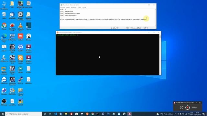Open the Editar menu in Notepad
207x116 pixels.
[68, 8]
